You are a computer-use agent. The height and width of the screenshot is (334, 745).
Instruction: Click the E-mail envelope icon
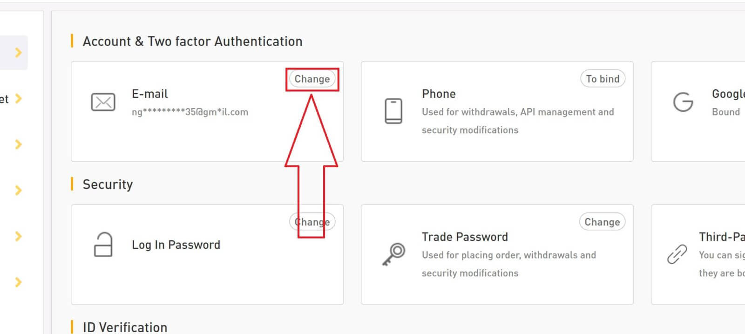pos(103,102)
